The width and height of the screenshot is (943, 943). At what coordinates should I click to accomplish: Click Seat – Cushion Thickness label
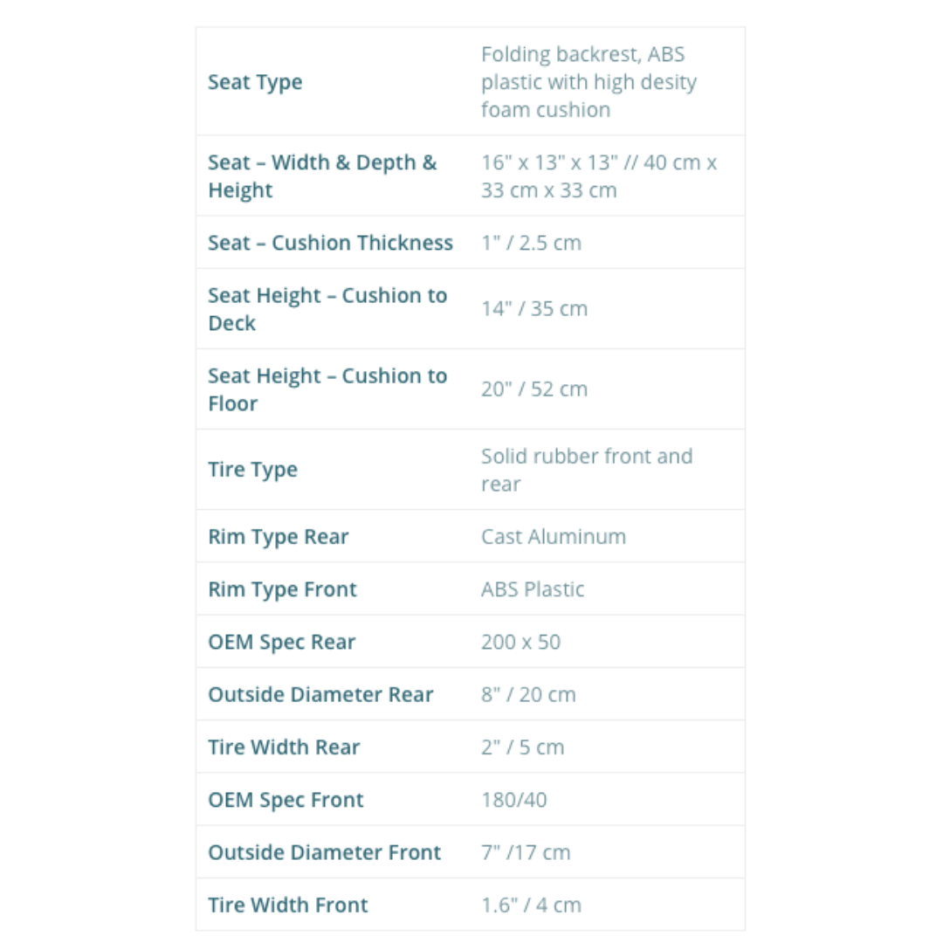(x=330, y=243)
